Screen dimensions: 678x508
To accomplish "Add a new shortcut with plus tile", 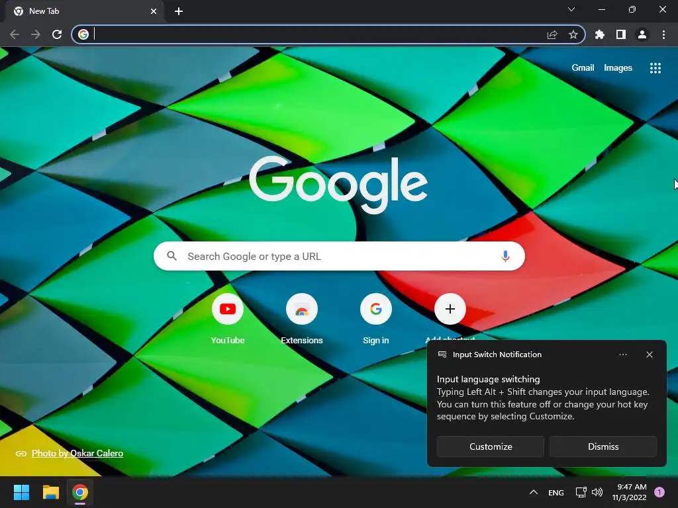I will tap(450, 309).
